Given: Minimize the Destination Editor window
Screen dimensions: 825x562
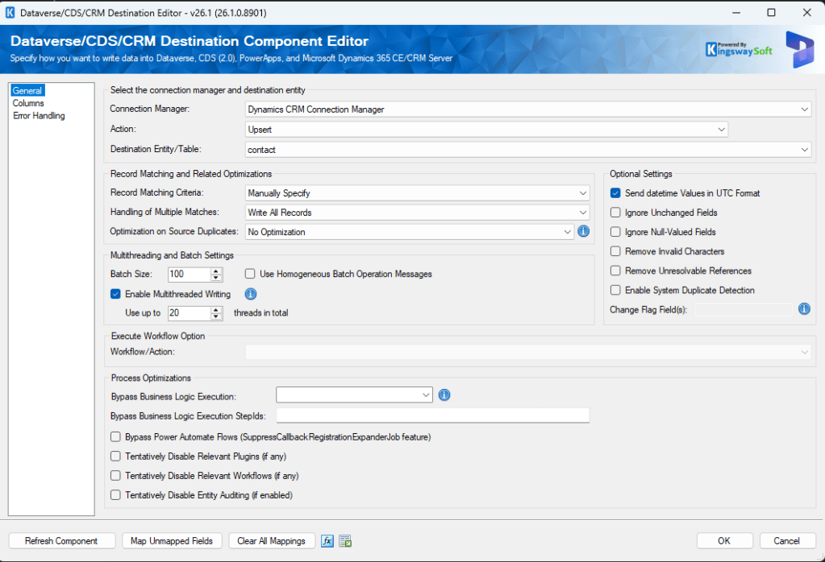Looking at the screenshot, I should coord(736,13).
